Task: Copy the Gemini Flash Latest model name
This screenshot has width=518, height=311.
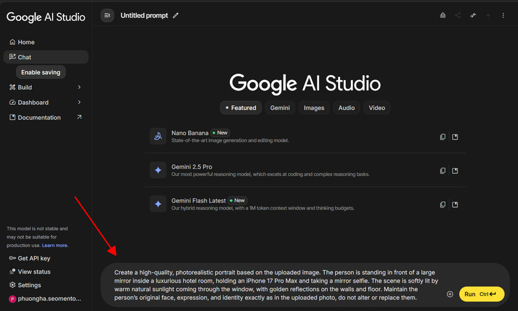Action: point(443,204)
